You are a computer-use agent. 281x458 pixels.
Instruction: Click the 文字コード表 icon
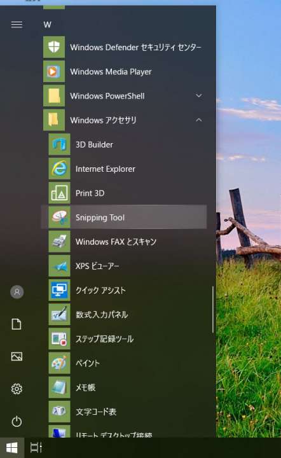(60, 412)
